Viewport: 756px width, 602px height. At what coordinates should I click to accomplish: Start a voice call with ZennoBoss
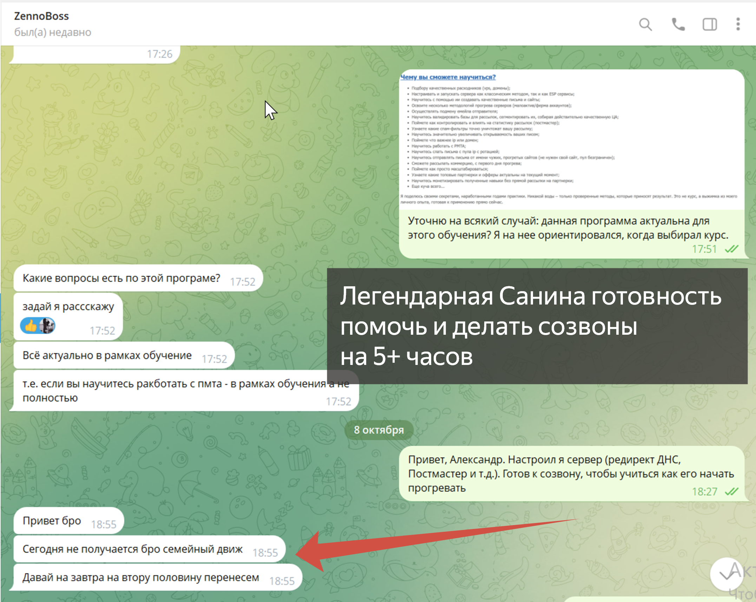(x=678, y=25)
